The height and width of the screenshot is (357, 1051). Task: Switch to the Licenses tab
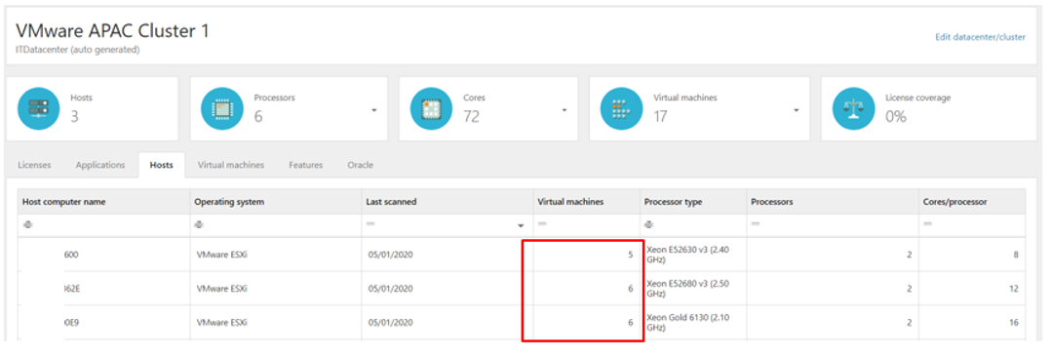point(34,165)
